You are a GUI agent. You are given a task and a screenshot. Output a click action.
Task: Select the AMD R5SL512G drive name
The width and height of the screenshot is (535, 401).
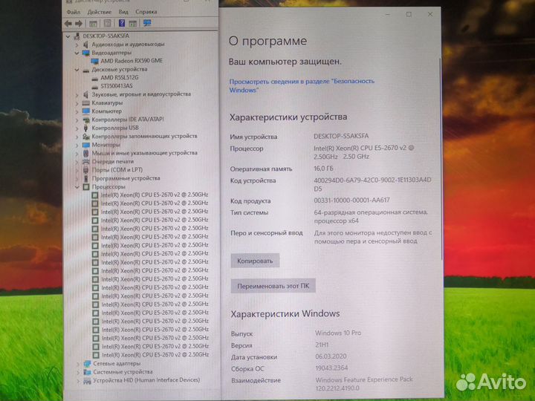pyautogui.click(x=120, y=78)
